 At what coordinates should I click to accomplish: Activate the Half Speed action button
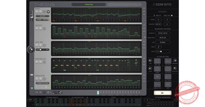pyautogui.click(x=168, y=77)
